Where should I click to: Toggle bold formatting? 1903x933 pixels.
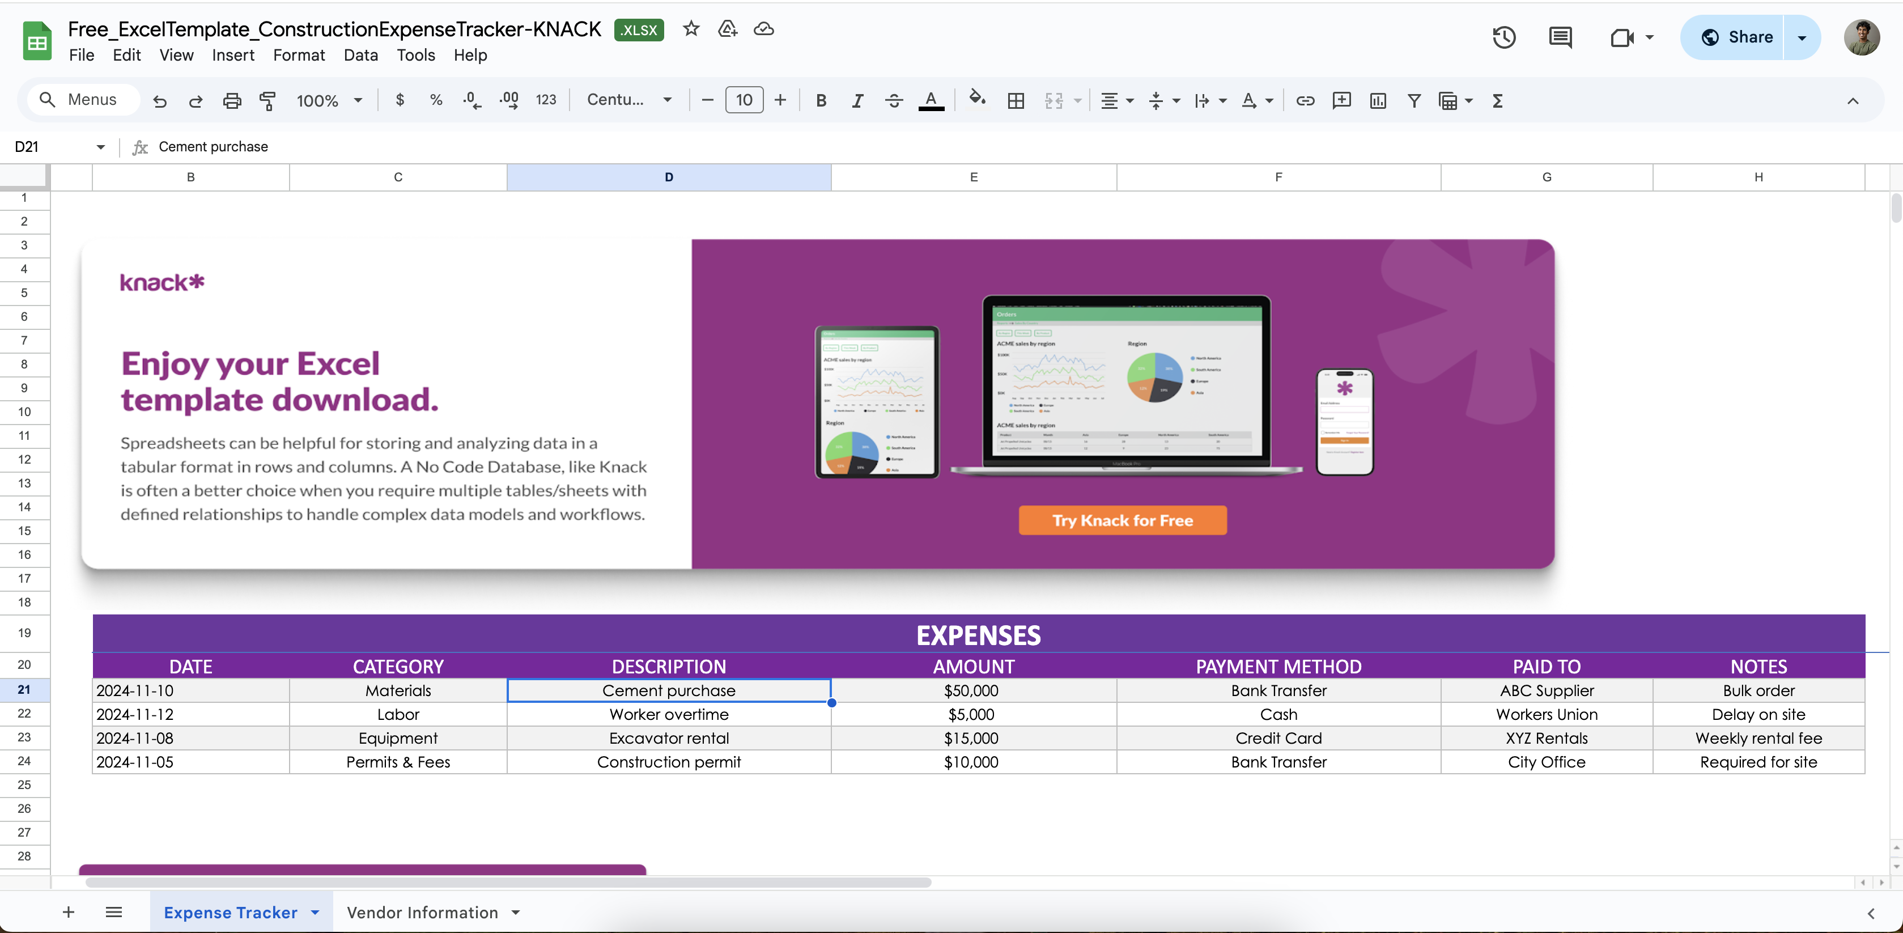coord(821,100)
